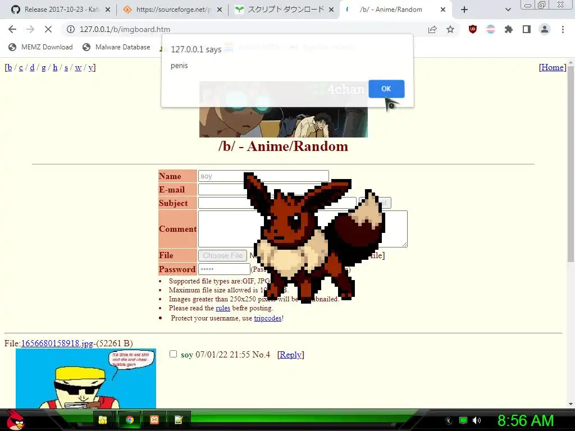Click the Password field
This screenshot has width=575, height=431.
coord(224,269)
